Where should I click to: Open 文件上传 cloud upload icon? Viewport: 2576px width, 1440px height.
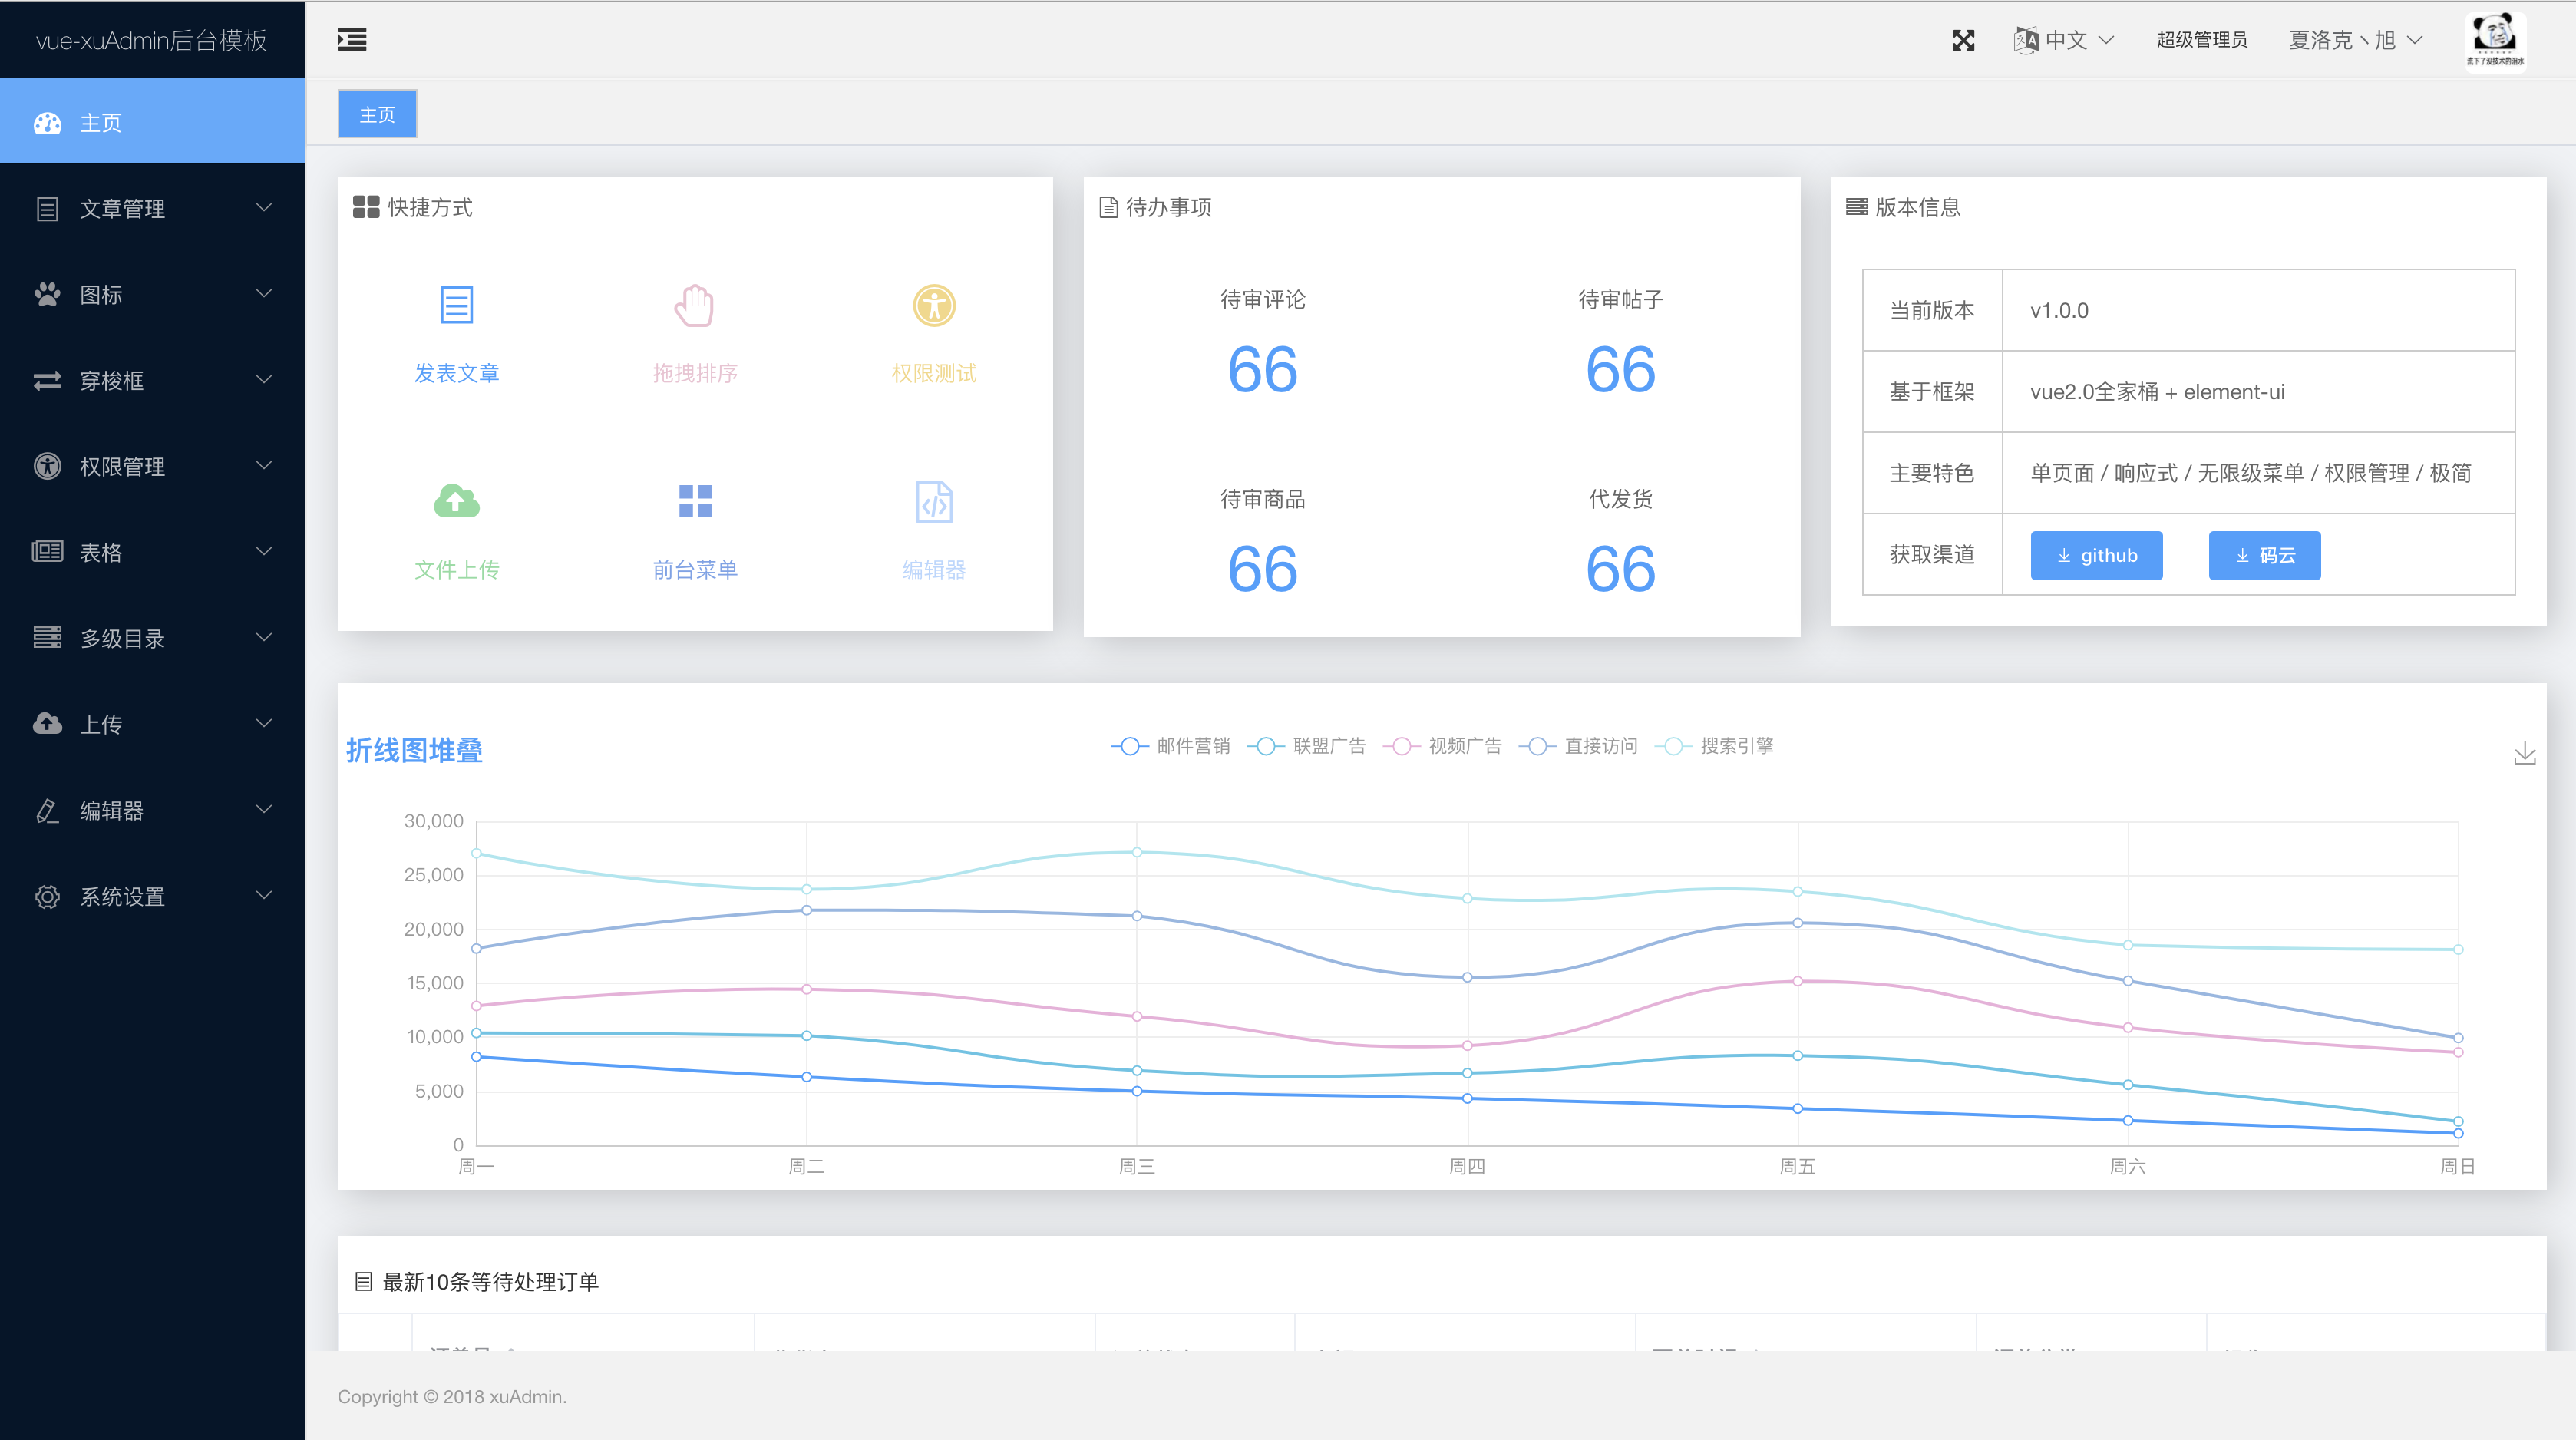[456, 501]
